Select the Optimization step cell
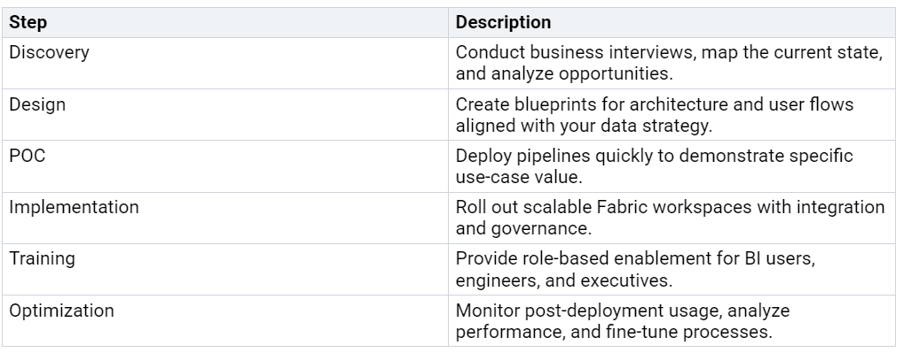 [x=224, y=321]
